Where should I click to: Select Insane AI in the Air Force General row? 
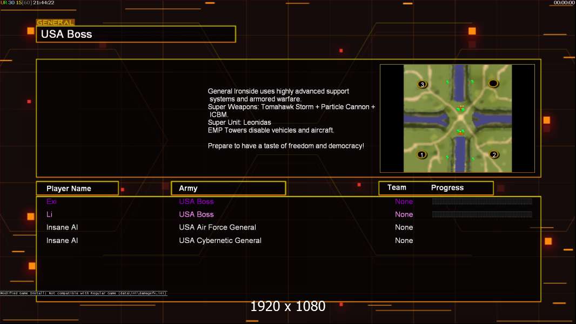tap(62, 227)
